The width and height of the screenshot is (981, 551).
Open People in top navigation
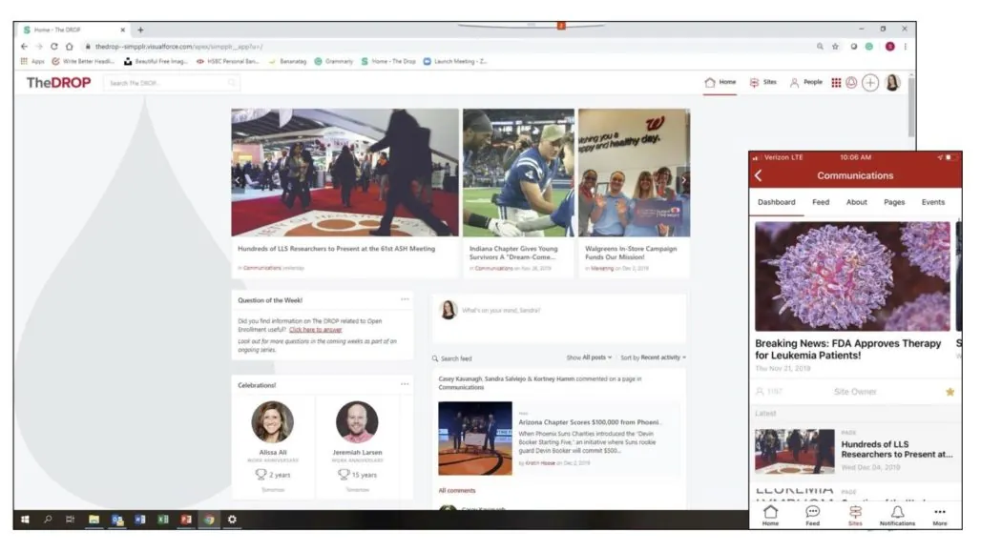coord(805,83)
